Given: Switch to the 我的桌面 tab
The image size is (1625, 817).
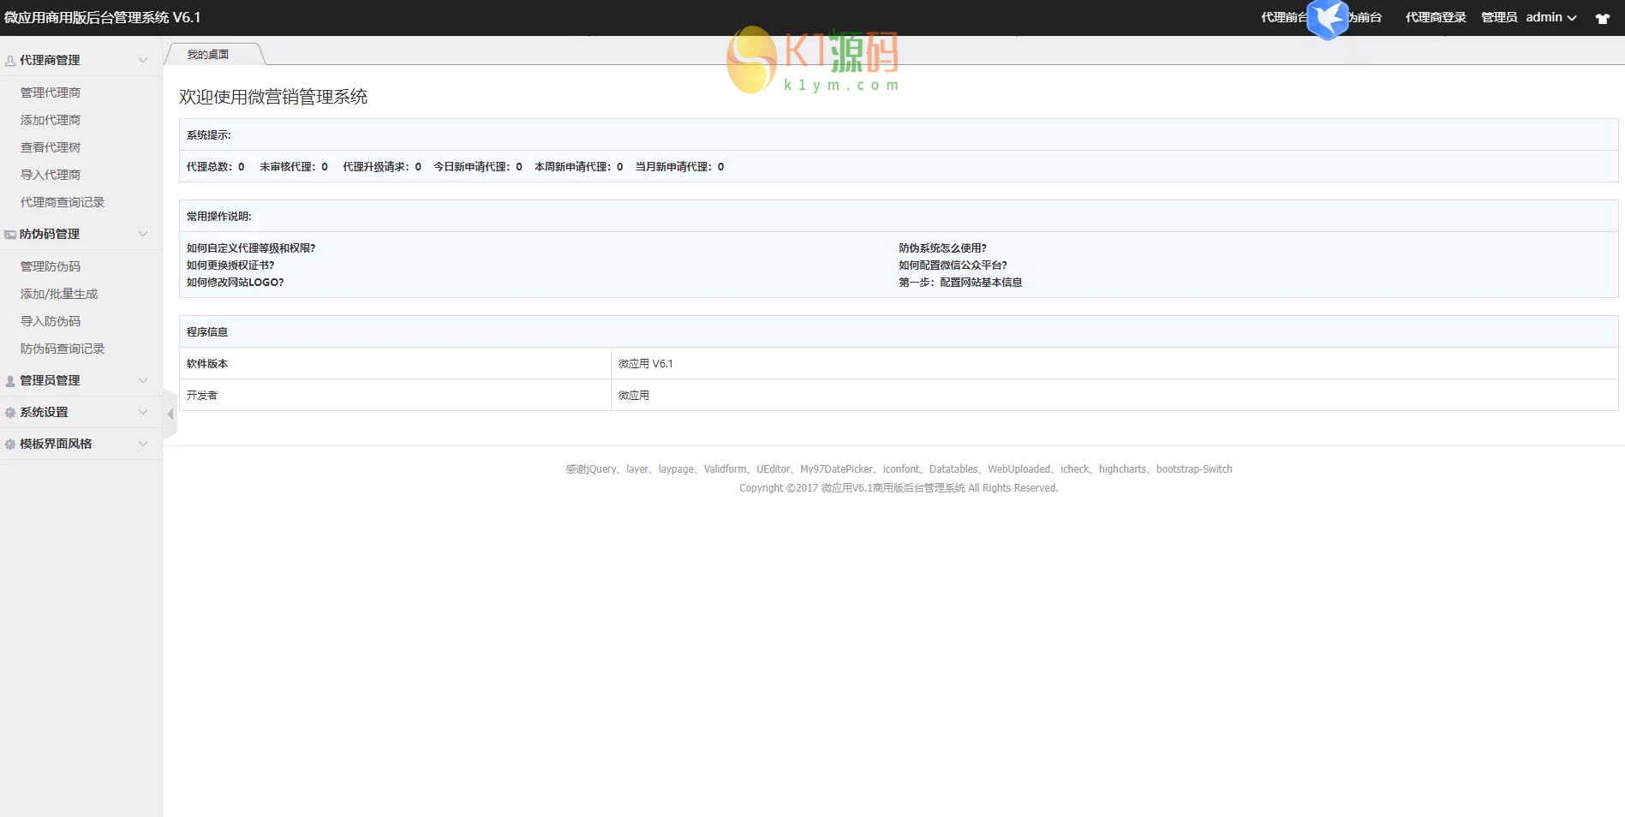Looking at the screenshot, I should point(208,54).
